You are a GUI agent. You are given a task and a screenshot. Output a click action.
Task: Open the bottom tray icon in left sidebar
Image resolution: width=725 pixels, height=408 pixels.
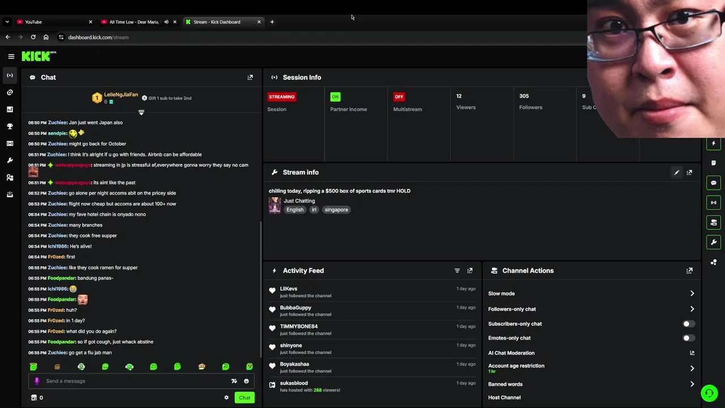pos(10,194)
